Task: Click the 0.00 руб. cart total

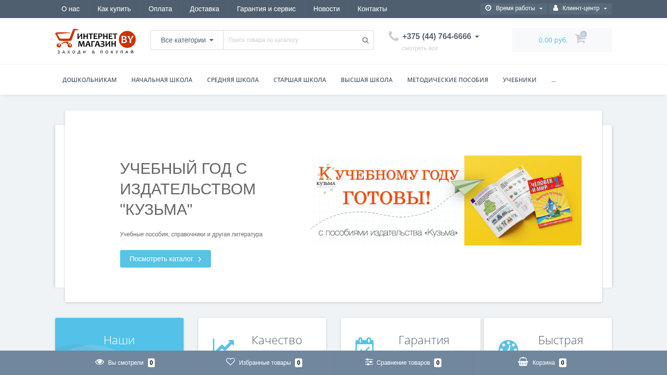Action: [x=553, y=40]
